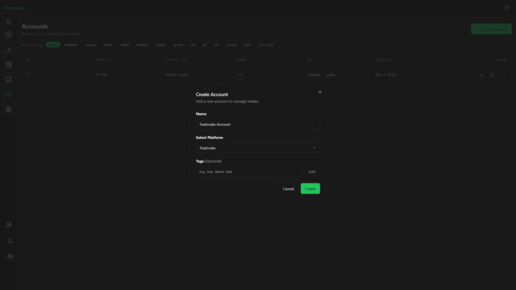Toggle the green active filter tag
Viewport: 516px width, 290px height.
click(53, 44)
